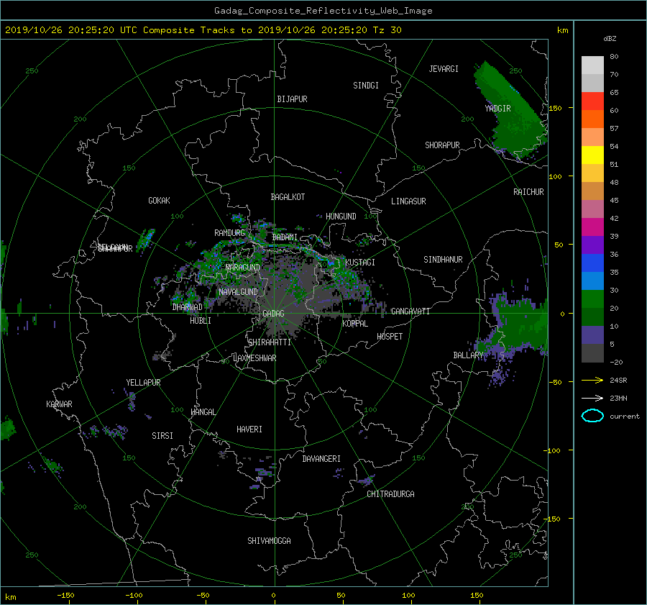
Task: Select the green 30 dBZ color swatch
Action: coord(592,299)
